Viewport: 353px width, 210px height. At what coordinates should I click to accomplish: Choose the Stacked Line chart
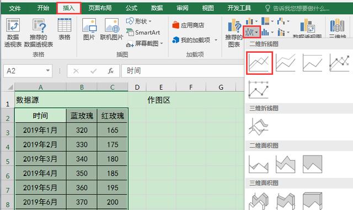(286, 63)
